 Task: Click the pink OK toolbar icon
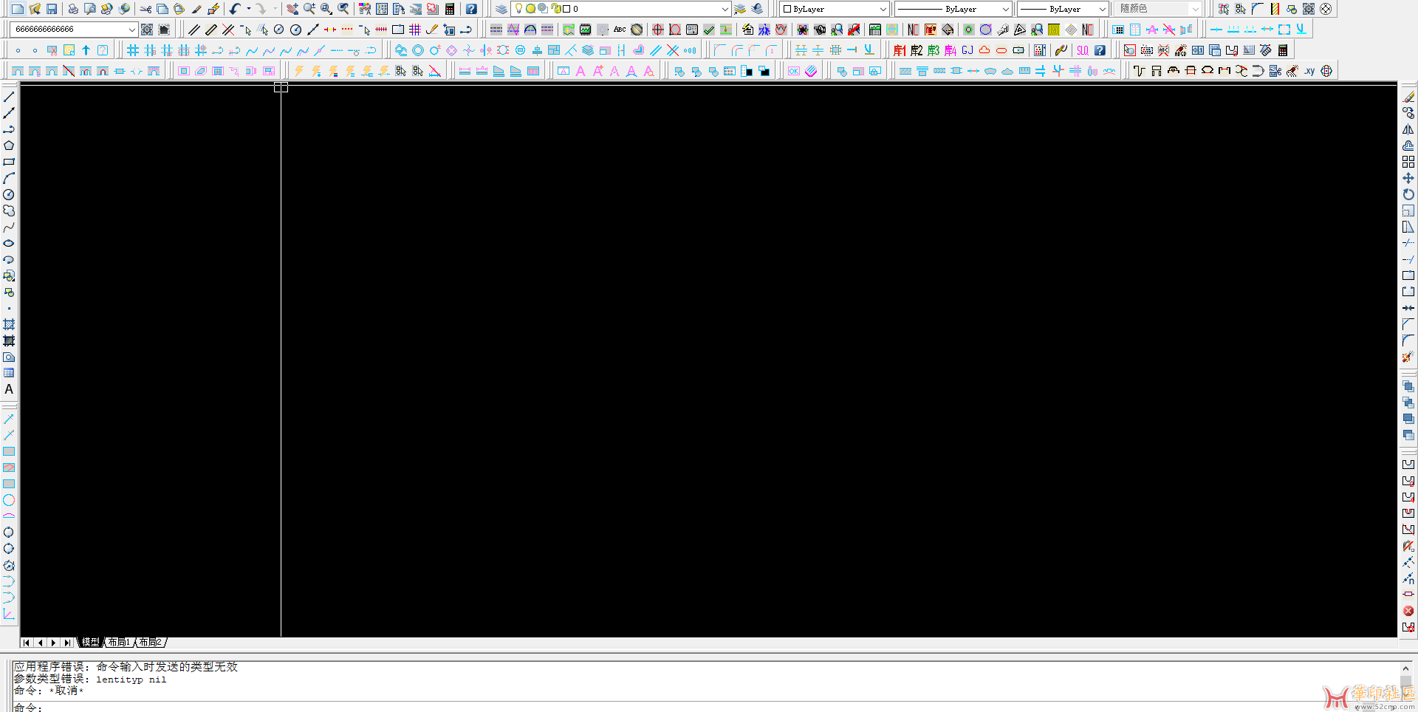pyautogui.click(x=794, y=71)
